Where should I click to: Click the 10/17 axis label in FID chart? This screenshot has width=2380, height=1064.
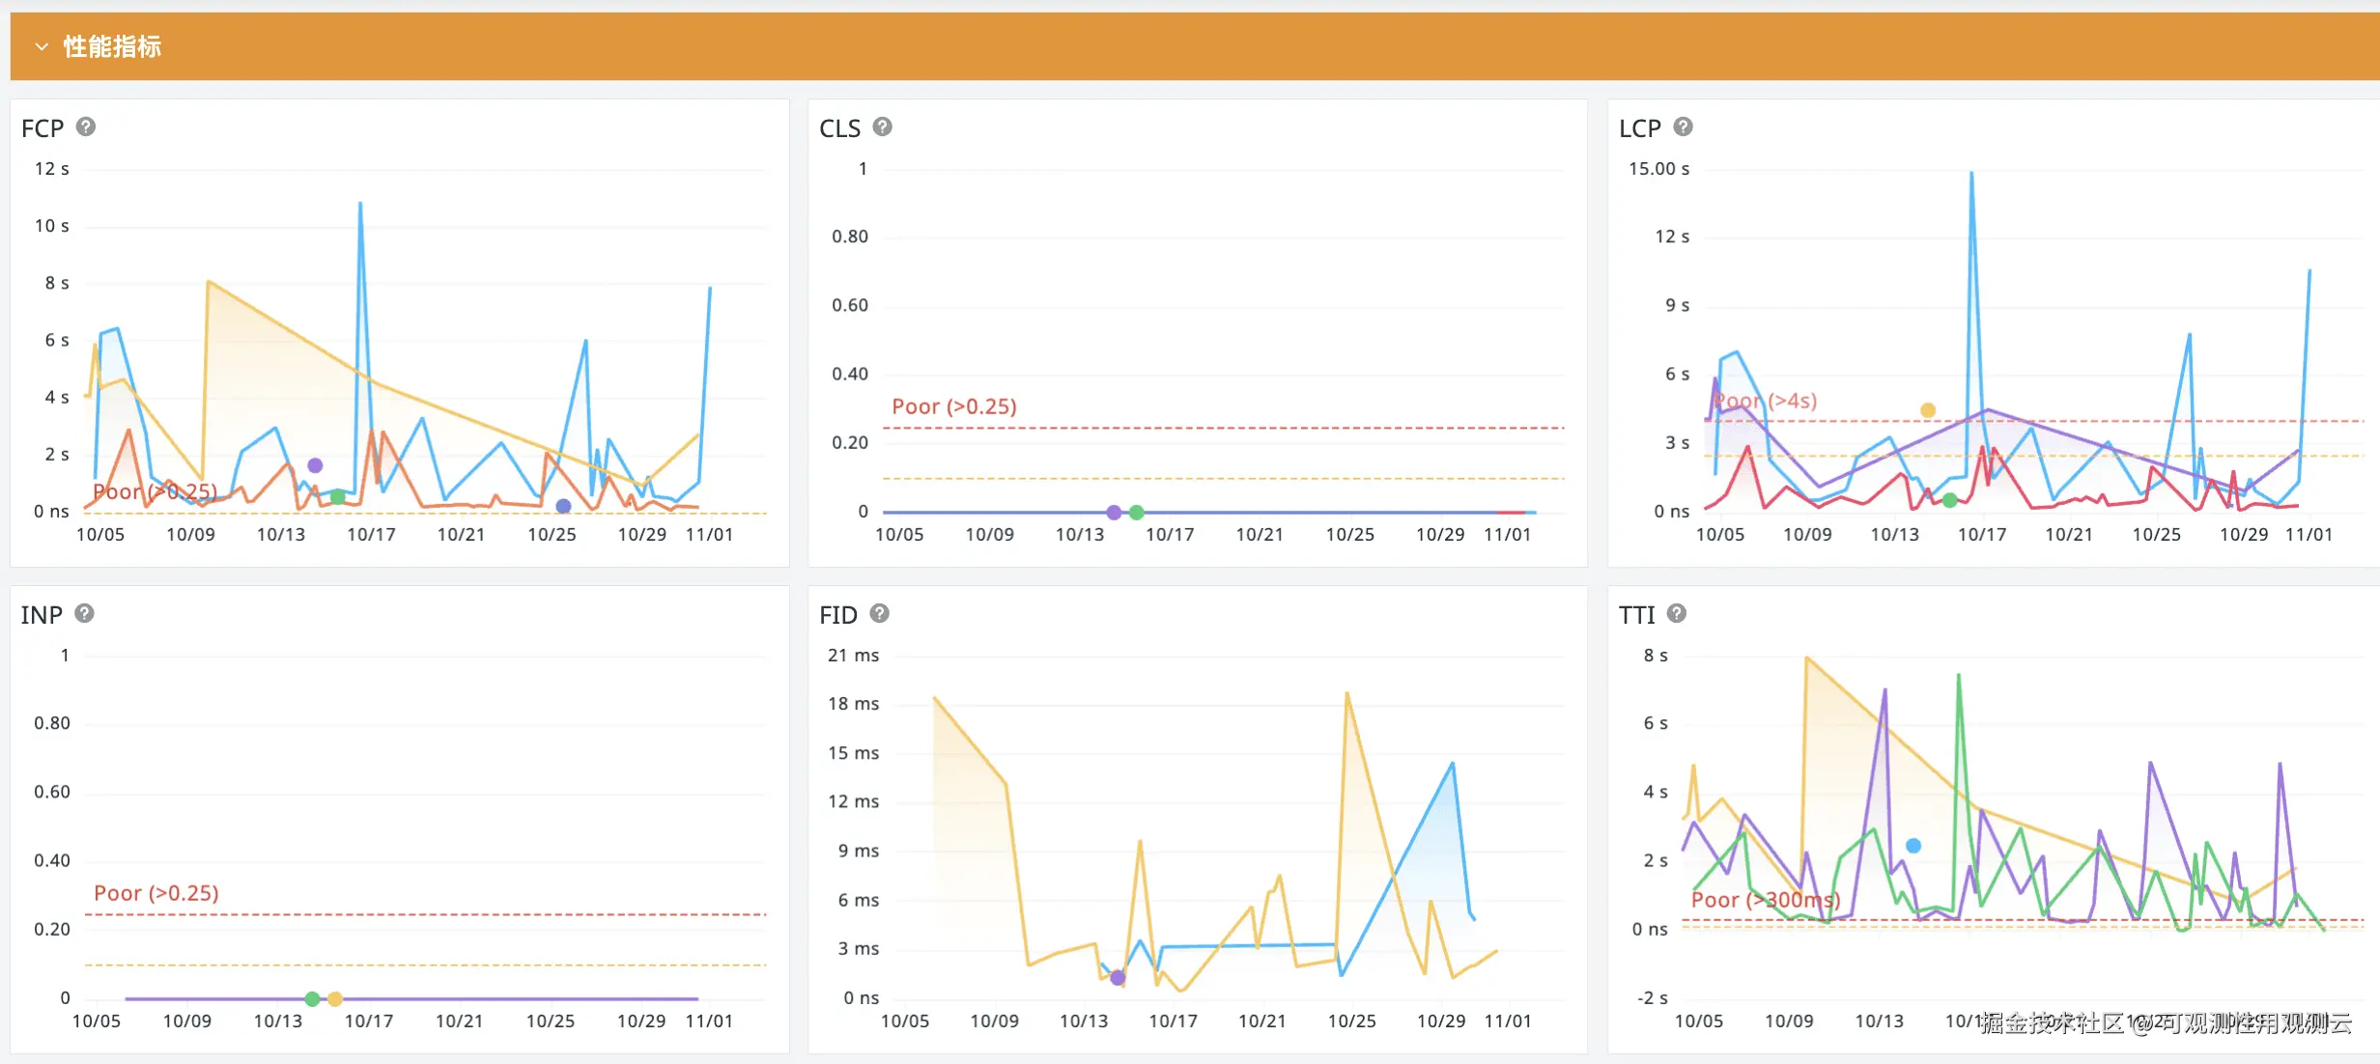click(1173, 1021)
